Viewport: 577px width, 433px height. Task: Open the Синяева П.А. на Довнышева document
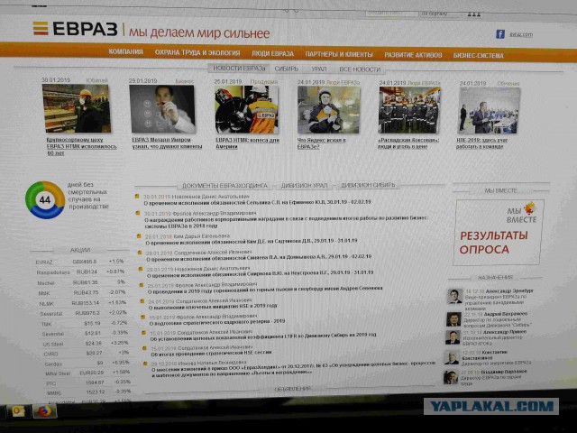[259, 257]
